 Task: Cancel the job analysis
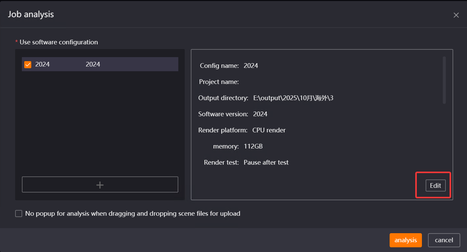(x=444, y=240)
